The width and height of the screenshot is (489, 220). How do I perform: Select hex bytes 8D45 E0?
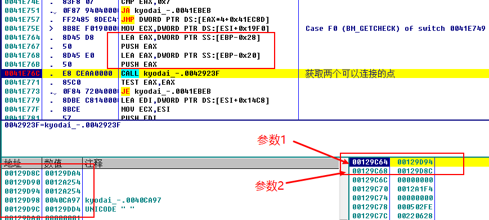tap(78, 56)
